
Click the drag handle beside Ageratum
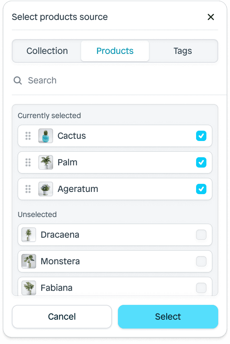28,189
